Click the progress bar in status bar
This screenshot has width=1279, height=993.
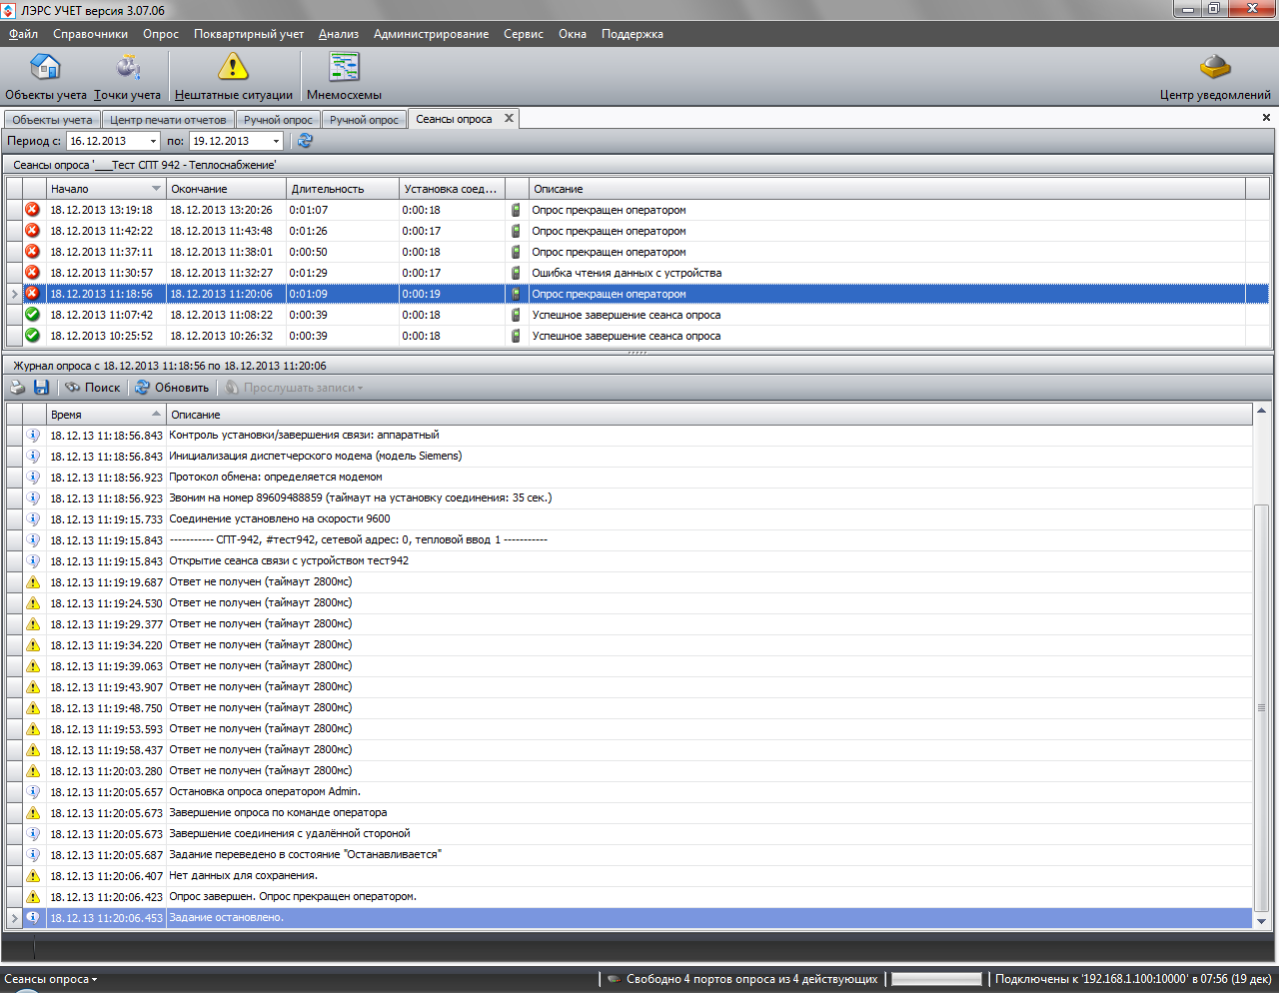click(936, 979)
